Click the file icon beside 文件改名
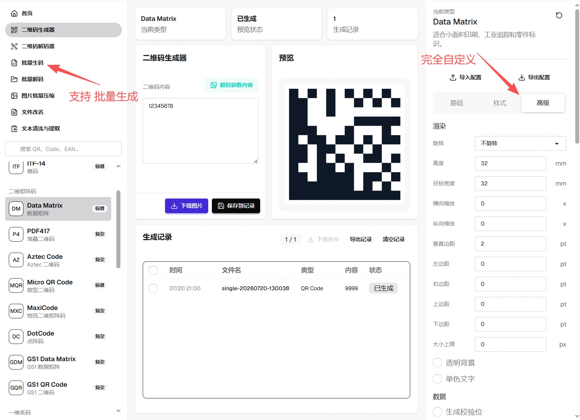Screen dimensions: 580x420 coord(14,112)
